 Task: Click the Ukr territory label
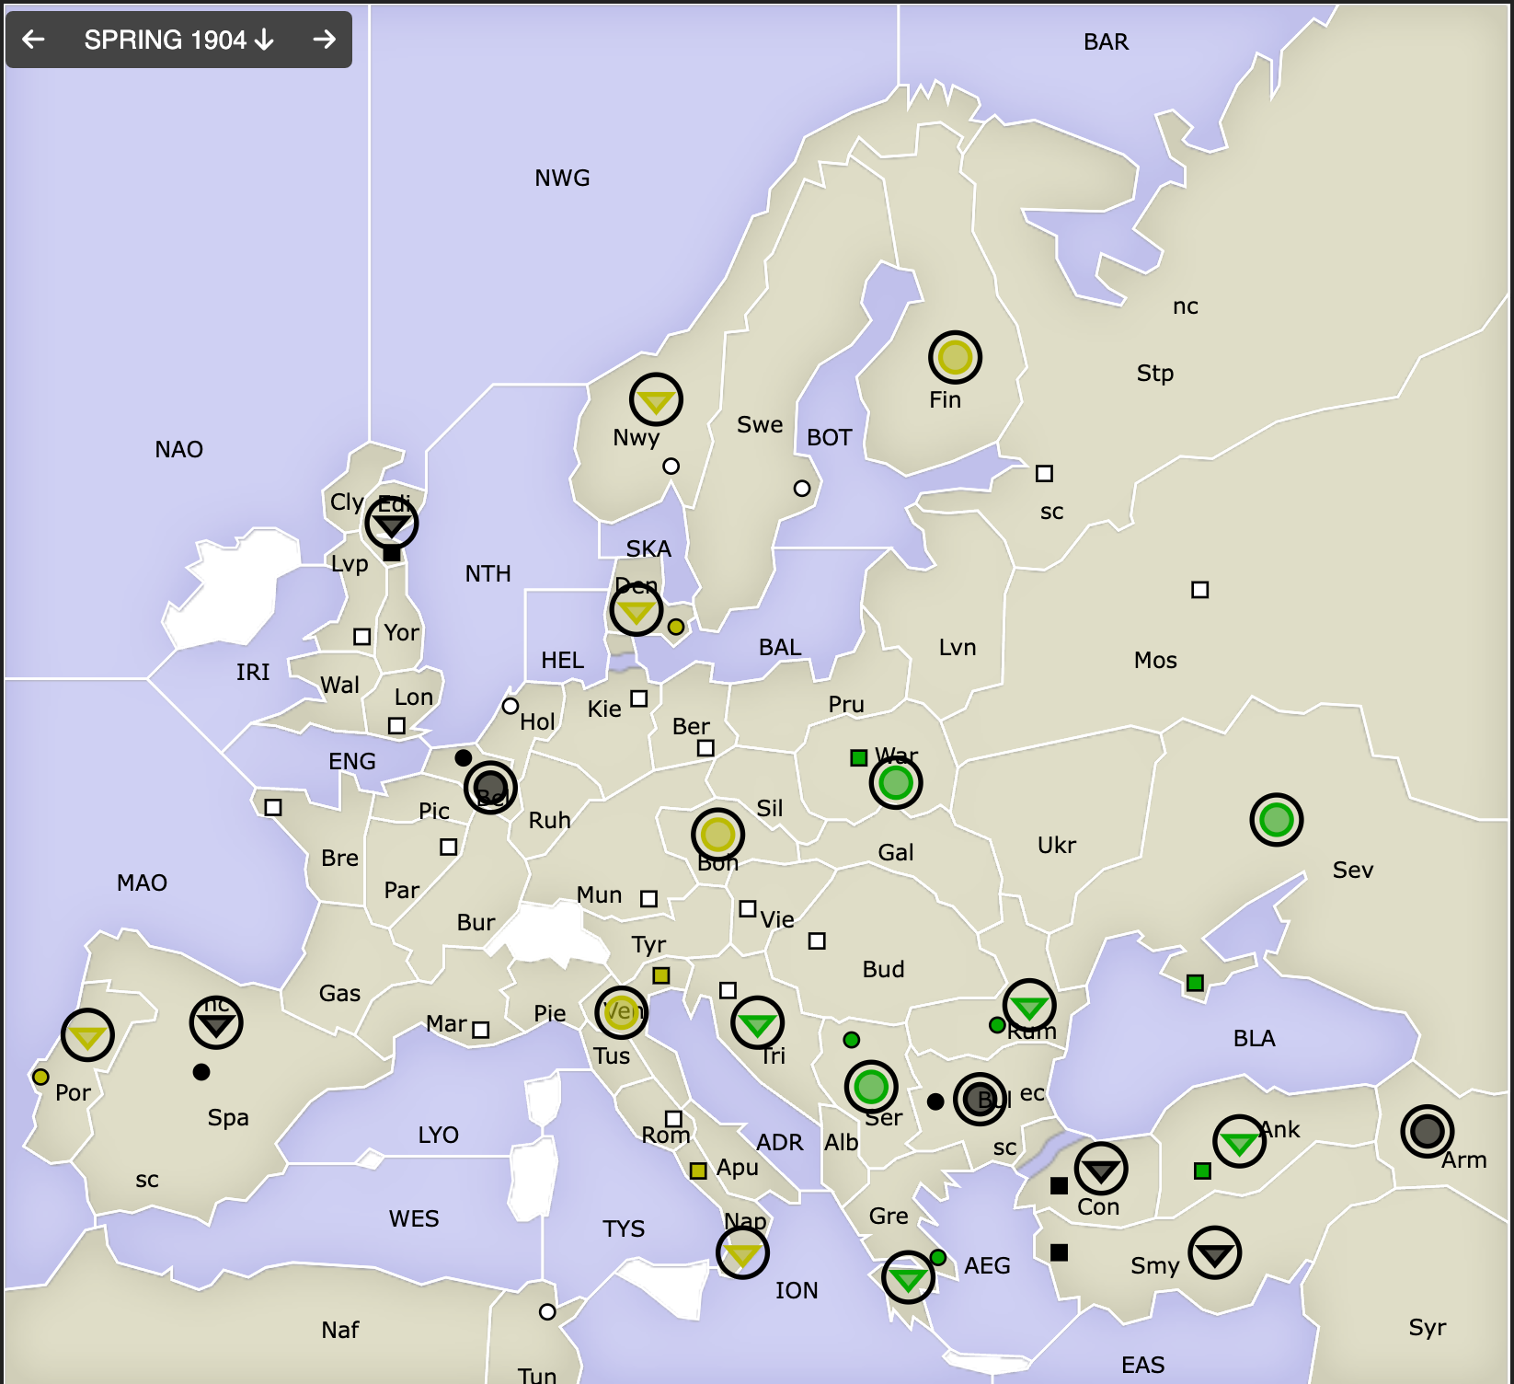tap(1056, 846)
